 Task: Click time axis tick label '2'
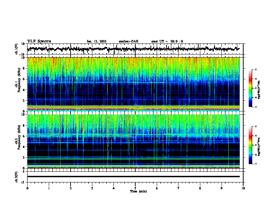(71, 188)
